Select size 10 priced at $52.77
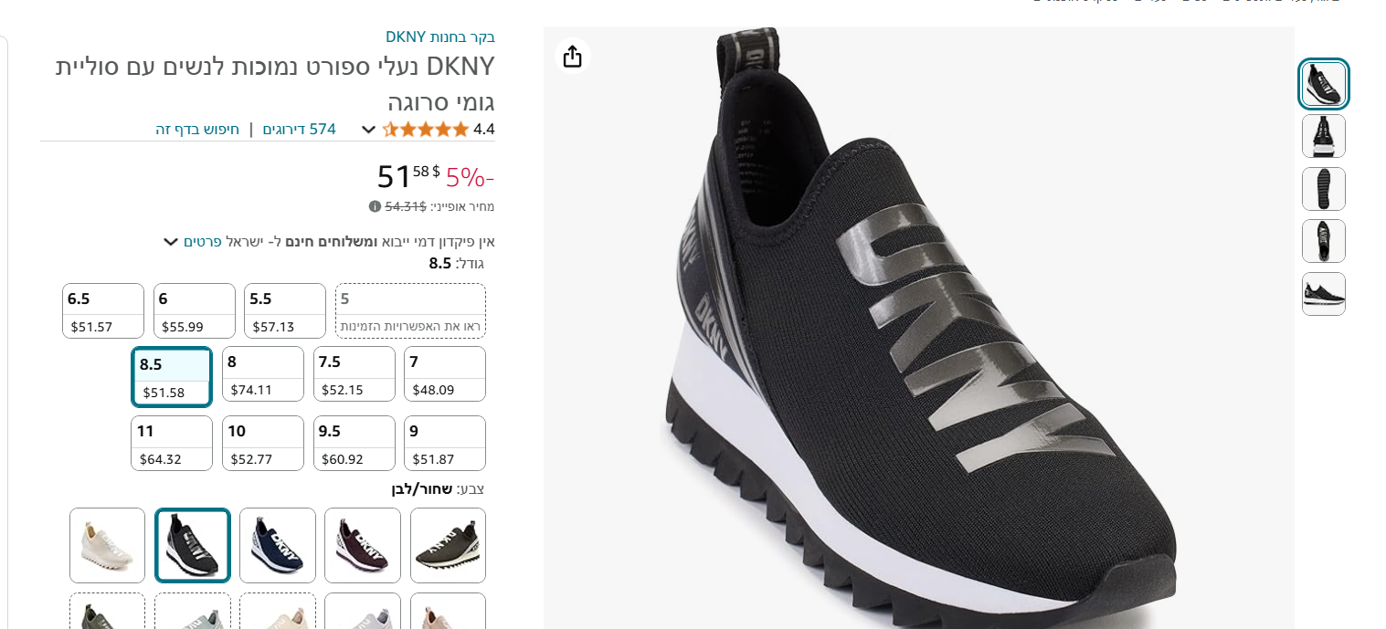Viewport: 1386px width, 629px height. [263, 443]
